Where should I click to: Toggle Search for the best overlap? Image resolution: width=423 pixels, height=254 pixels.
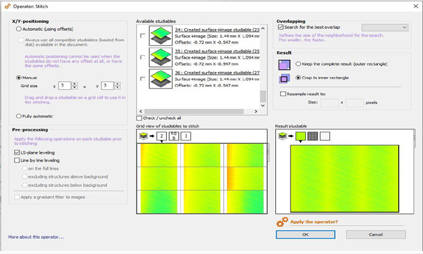[x=281, y=27]
